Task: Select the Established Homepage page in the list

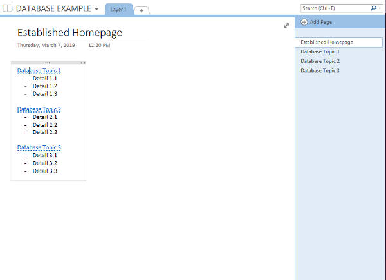Action: 327,42
